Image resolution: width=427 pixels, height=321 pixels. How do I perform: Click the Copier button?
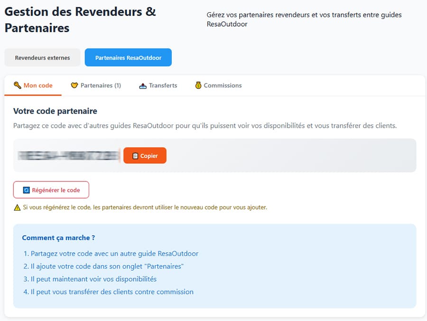[145, 155]
